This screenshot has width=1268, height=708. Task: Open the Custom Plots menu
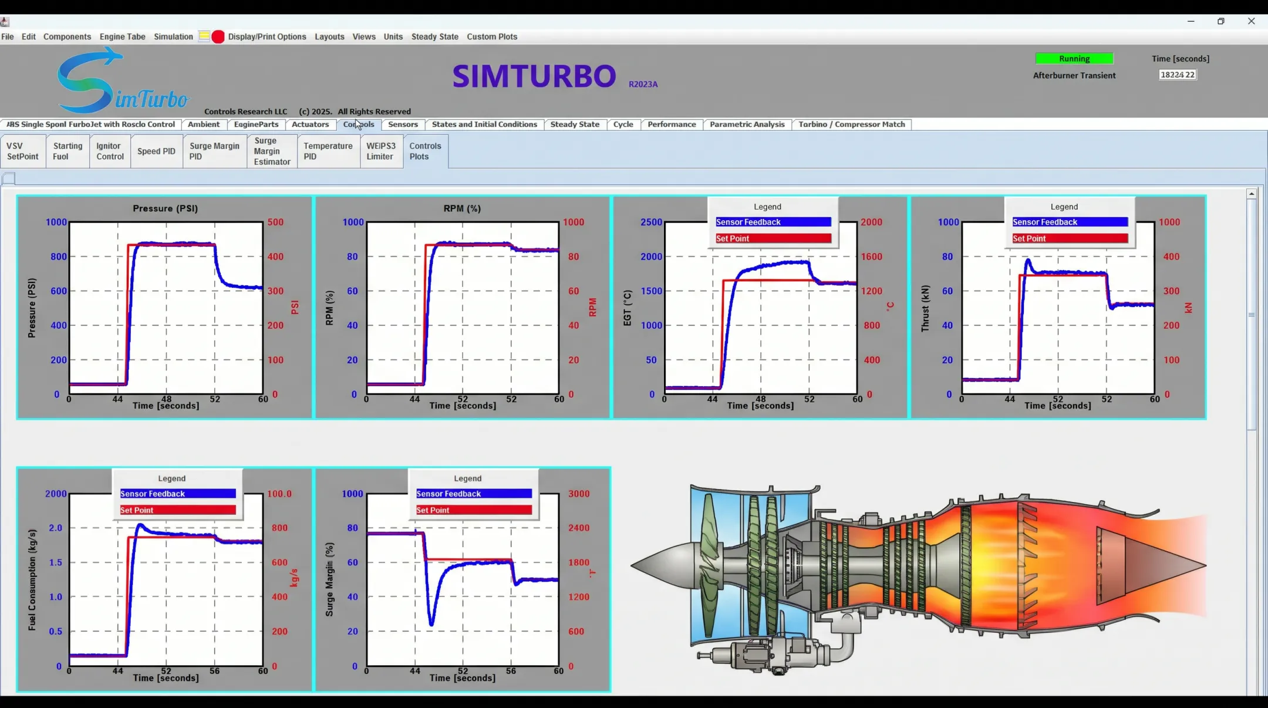point(492,36)
